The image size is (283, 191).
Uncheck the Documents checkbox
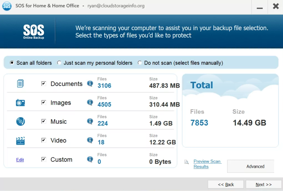click(x=43, y=84)
